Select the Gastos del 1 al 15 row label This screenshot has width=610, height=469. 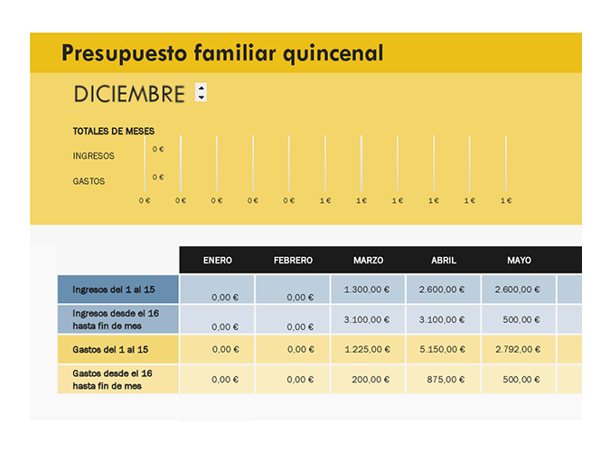(118, 349)
